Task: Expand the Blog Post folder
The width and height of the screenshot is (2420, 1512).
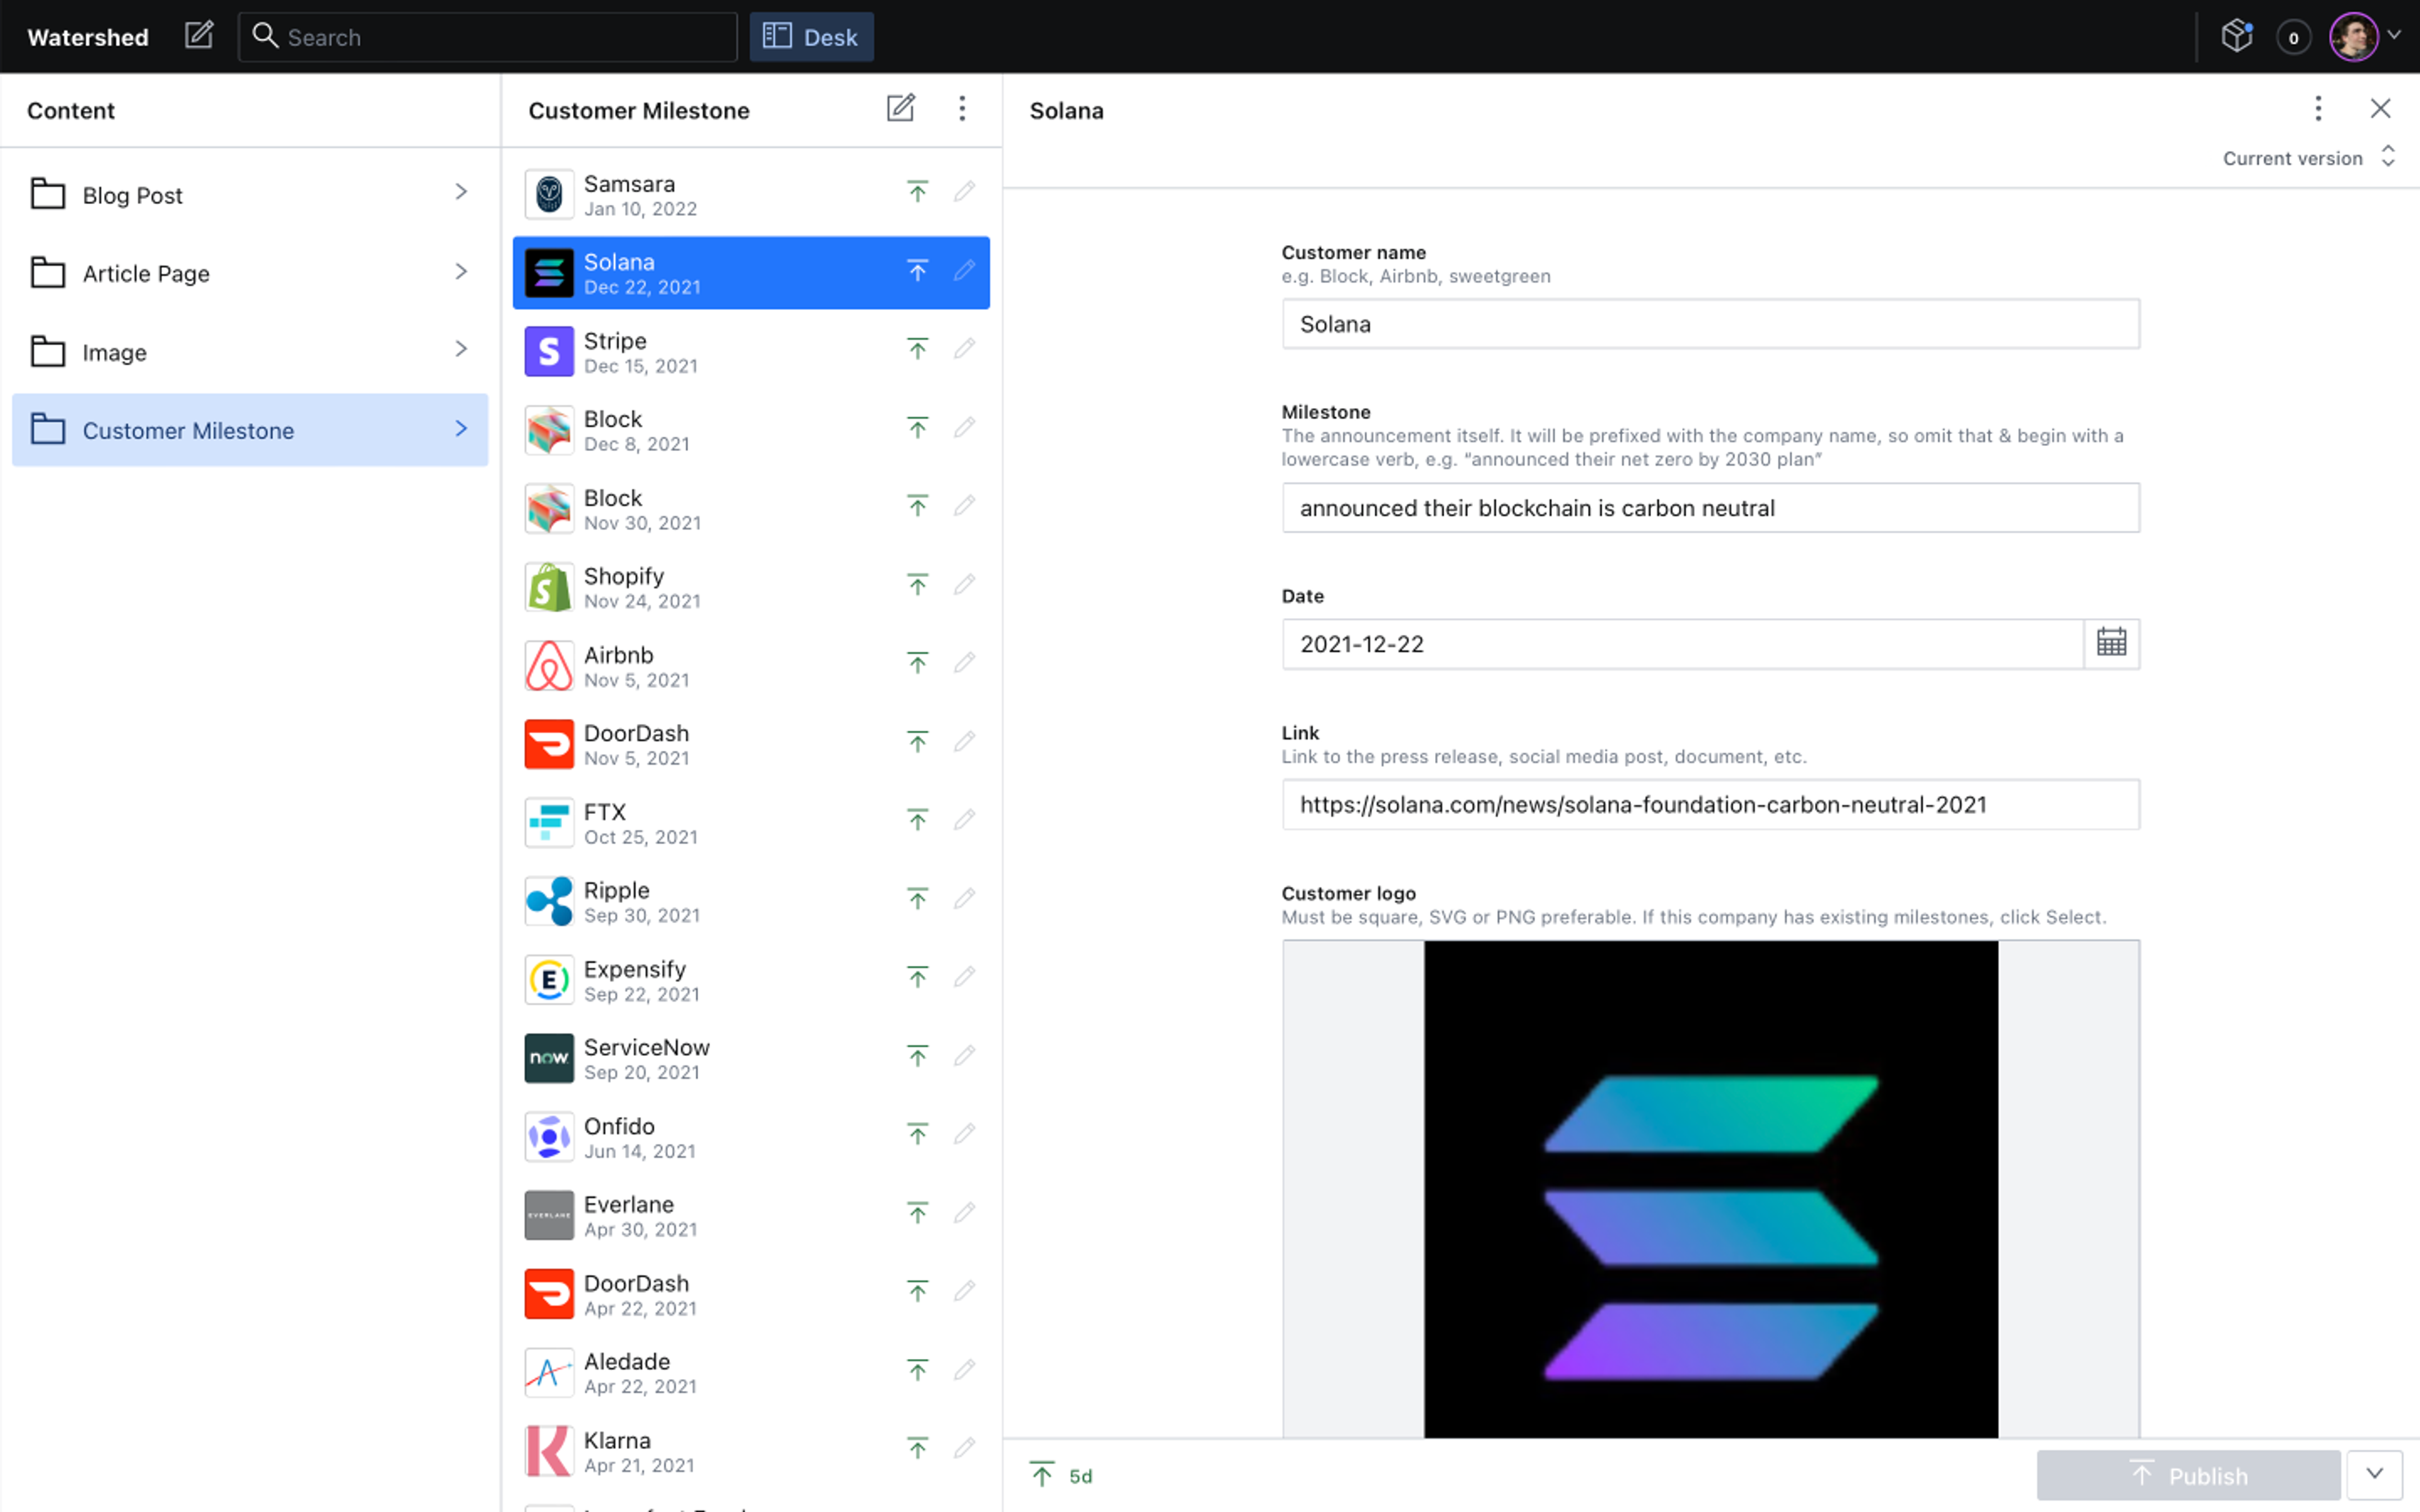Action: pos(249,194)
